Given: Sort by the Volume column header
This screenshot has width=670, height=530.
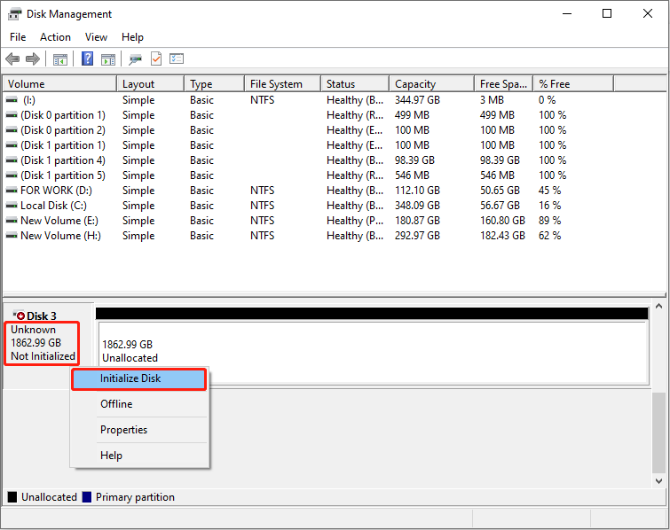Looking at the screenshot, I should coord(59,84).
